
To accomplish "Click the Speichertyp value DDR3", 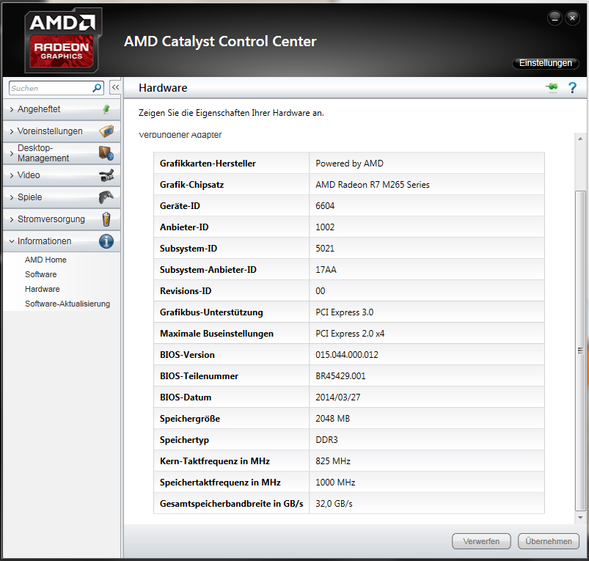I will pyautogui.click(x=326, y=440).
